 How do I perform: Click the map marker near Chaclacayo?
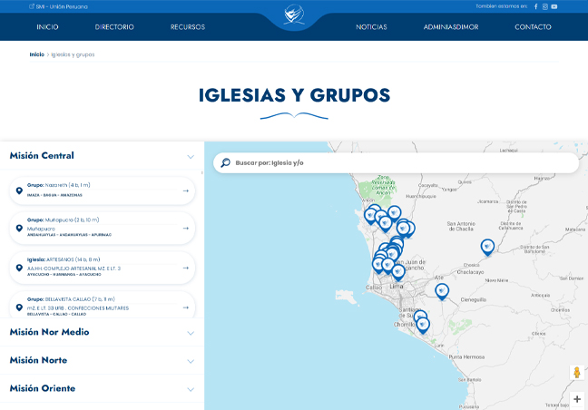pos(487,246)
